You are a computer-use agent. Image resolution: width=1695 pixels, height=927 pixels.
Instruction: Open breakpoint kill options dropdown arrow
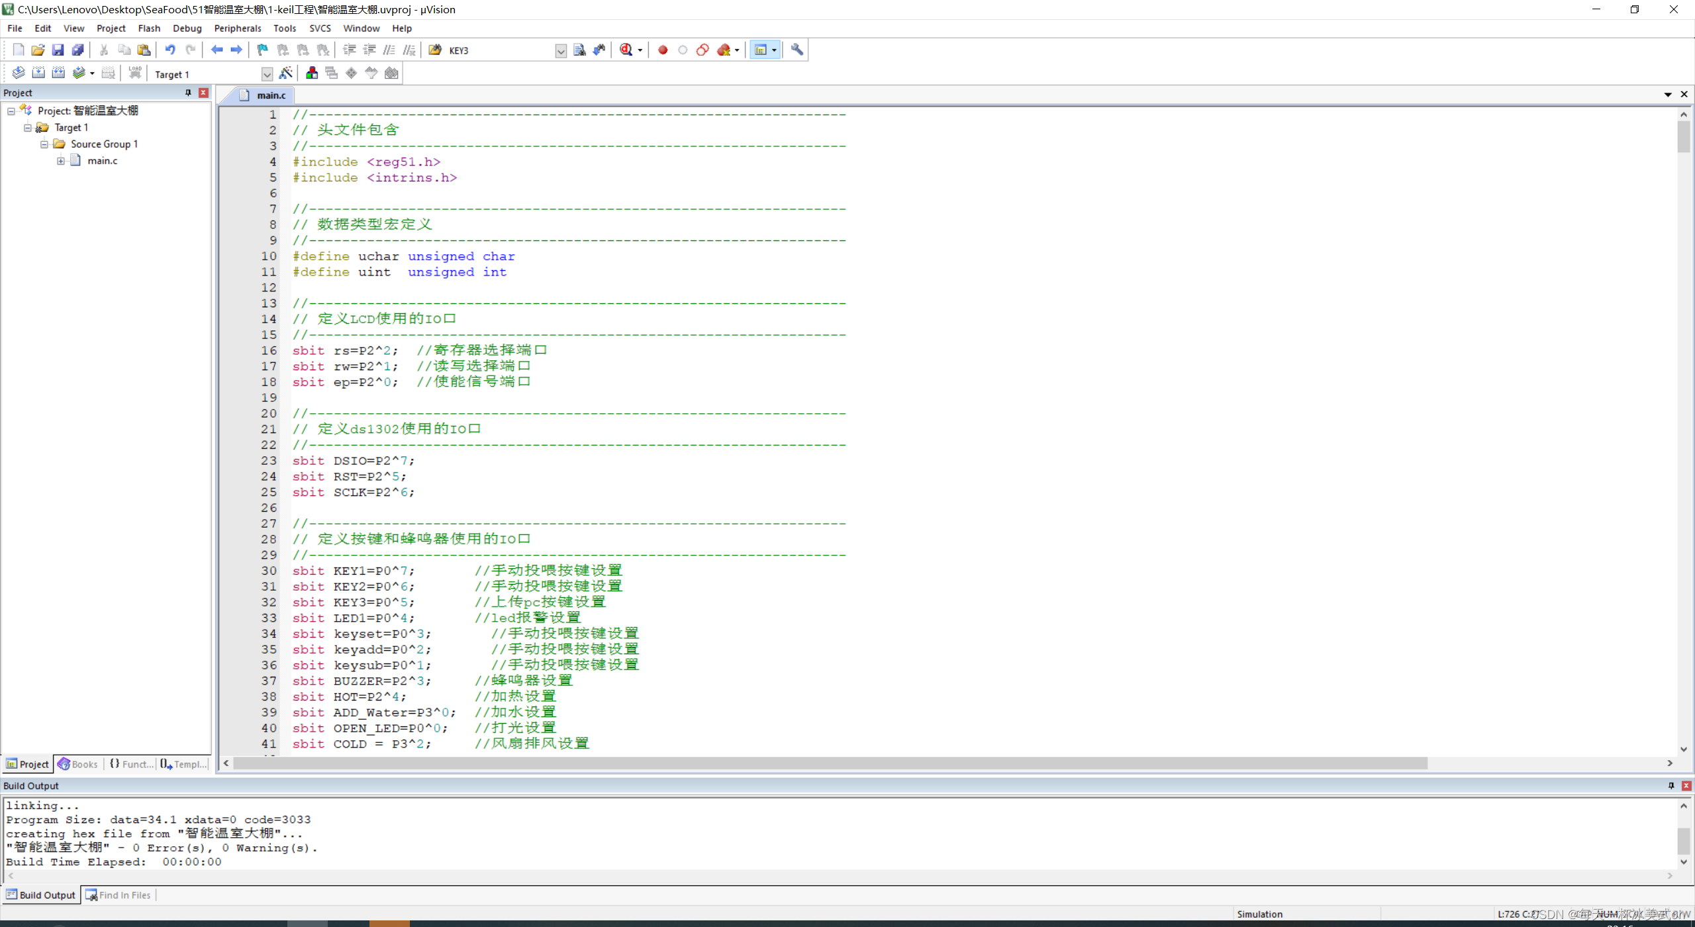point(737,50)
